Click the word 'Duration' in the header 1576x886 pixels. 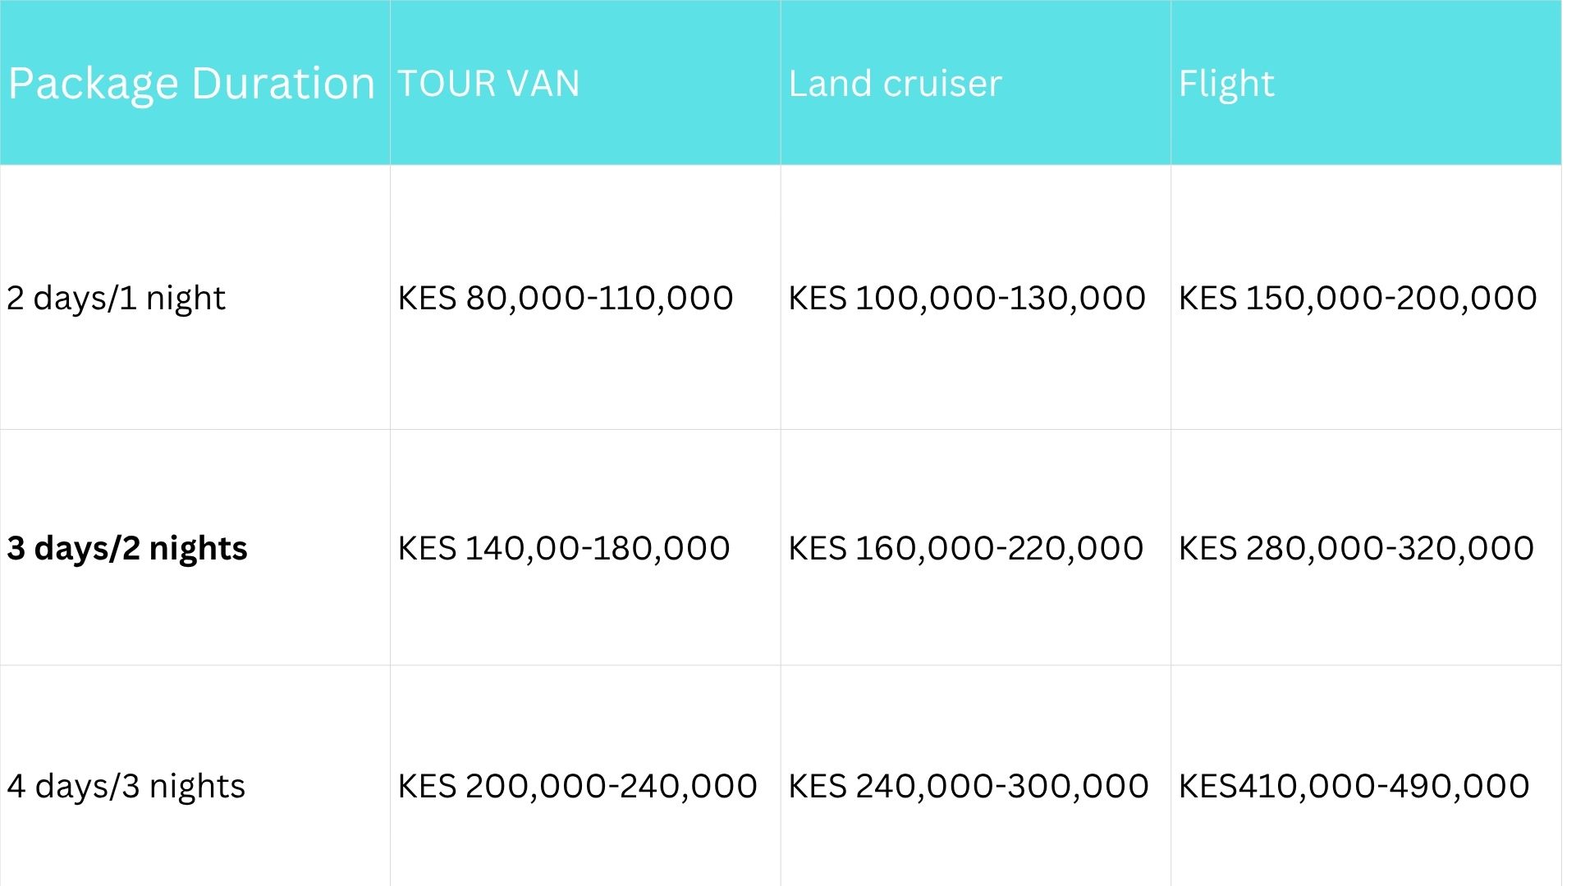tap(283, 84)
